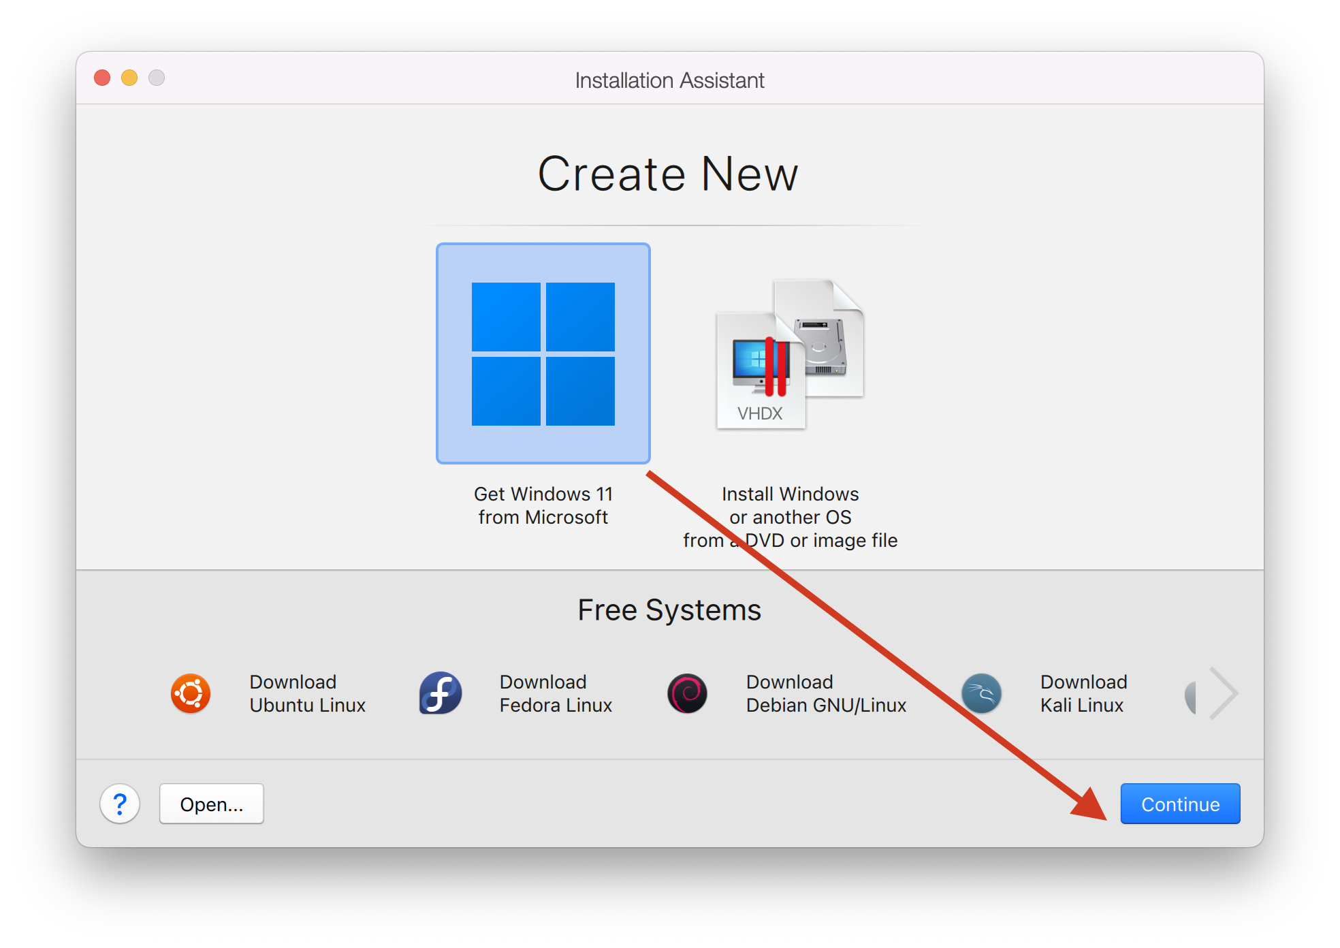Click the Ubuntu Linux logo

tap(191, 693)
